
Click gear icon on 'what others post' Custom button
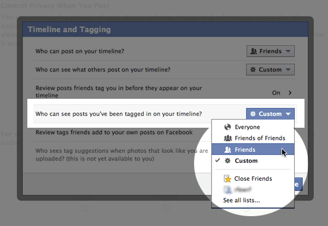coord(254,70)
